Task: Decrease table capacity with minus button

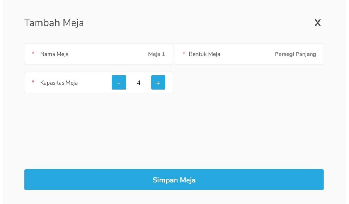Action: pyautogui.click(x=119, y=83)
